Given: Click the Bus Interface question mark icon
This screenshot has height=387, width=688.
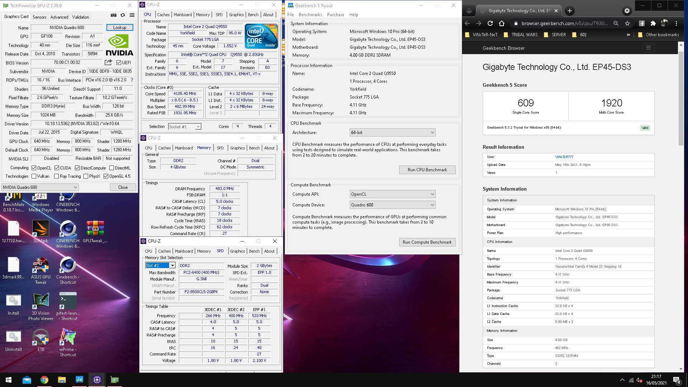Looking at the screenshot, I should 132,80.
